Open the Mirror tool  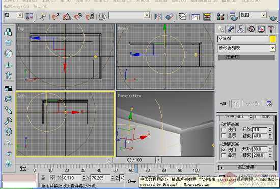158,17
